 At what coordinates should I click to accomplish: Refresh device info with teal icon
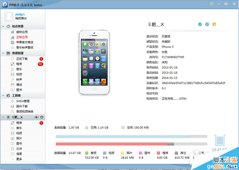point(207,24)
